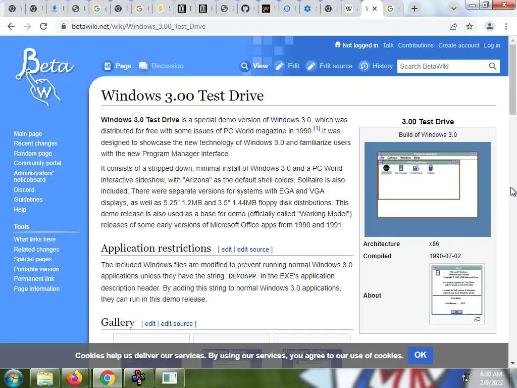The image size is (517, 388).
Task: Open the About dialog thumbnail
Action: tap(456, 290)
